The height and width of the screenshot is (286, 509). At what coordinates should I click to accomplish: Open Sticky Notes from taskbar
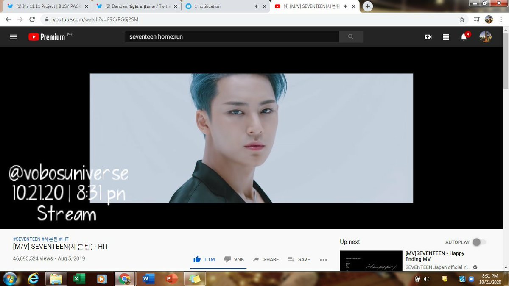click(x=195, y=279)
